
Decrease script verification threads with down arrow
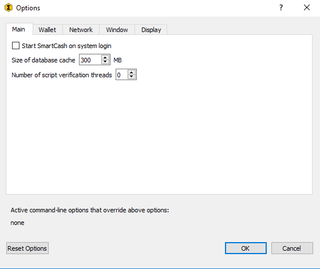click(132, 77)
